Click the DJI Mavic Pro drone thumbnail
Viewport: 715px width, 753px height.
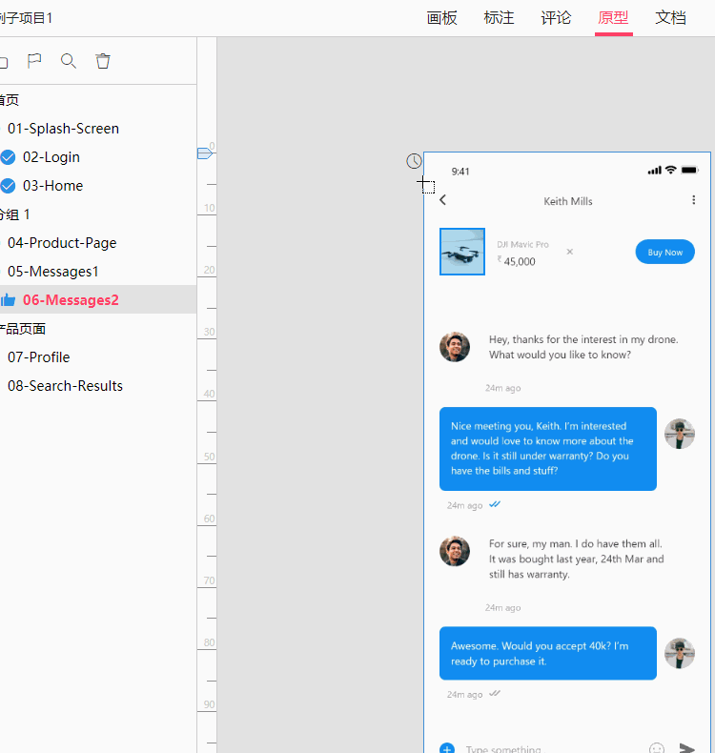(462, 252)
